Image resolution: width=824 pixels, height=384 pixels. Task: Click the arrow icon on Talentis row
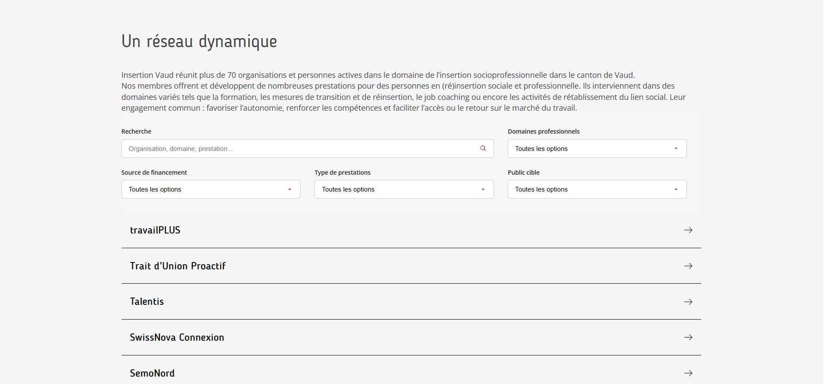(688, 302)
